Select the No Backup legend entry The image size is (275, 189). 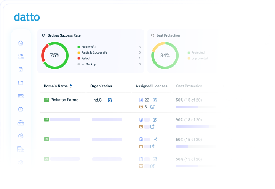coord(86,64)
